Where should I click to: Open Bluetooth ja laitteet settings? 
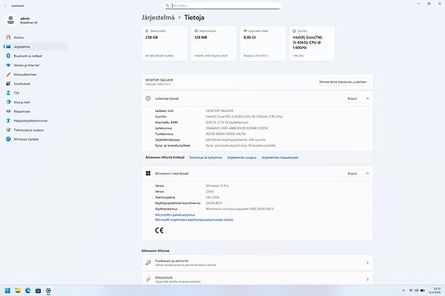(36, 56)
